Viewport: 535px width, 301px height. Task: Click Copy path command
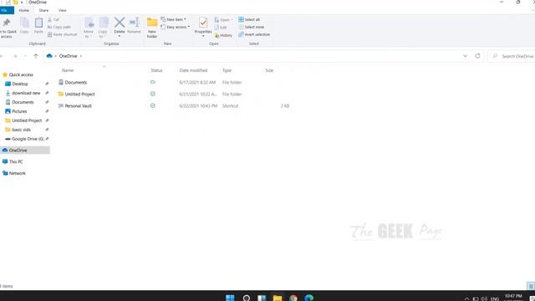click(59, 27)
